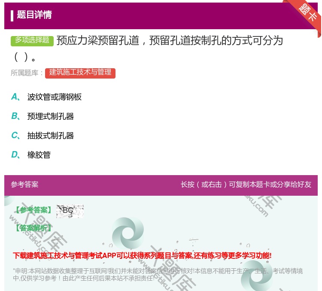This screenshot has height=291, width=322.
Task: Click the question text 预应力梁预留孔道
Action: click(x=98, y=40)
